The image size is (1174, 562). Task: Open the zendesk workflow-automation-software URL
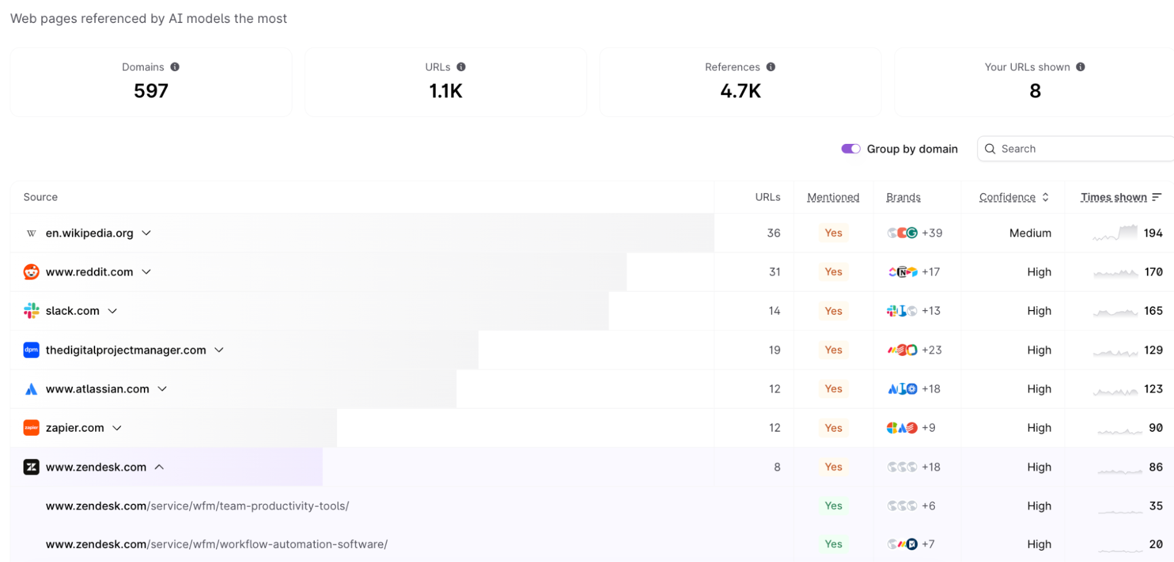pyautogui.click(x=216, y=544)
